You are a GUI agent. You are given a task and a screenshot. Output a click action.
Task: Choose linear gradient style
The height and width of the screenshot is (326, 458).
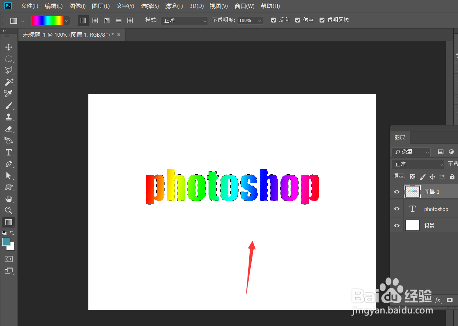click(83, 20)
